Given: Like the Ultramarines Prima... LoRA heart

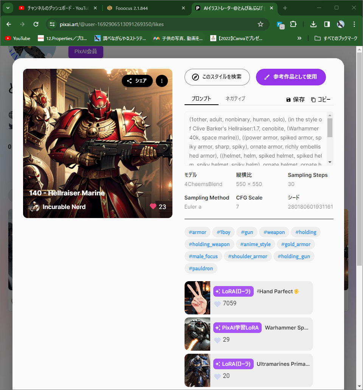Looking at the screenshot, I should coord(217,376).
